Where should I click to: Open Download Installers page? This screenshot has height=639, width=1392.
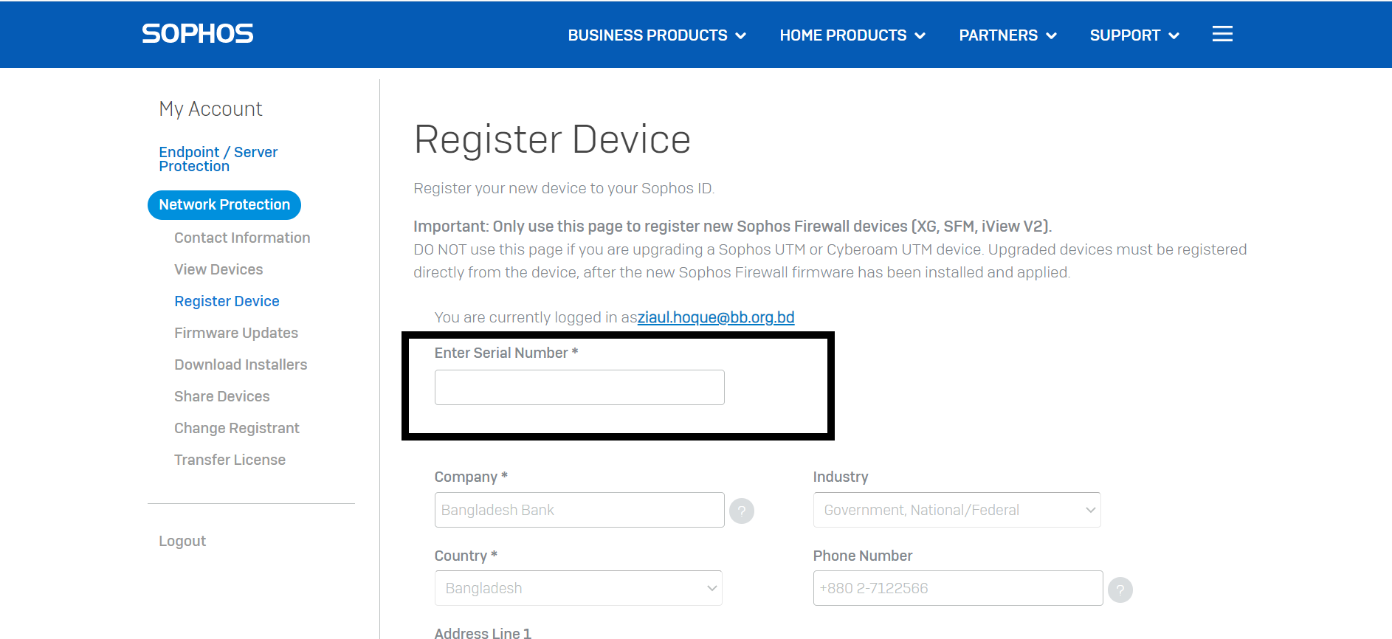coord(241,365)
